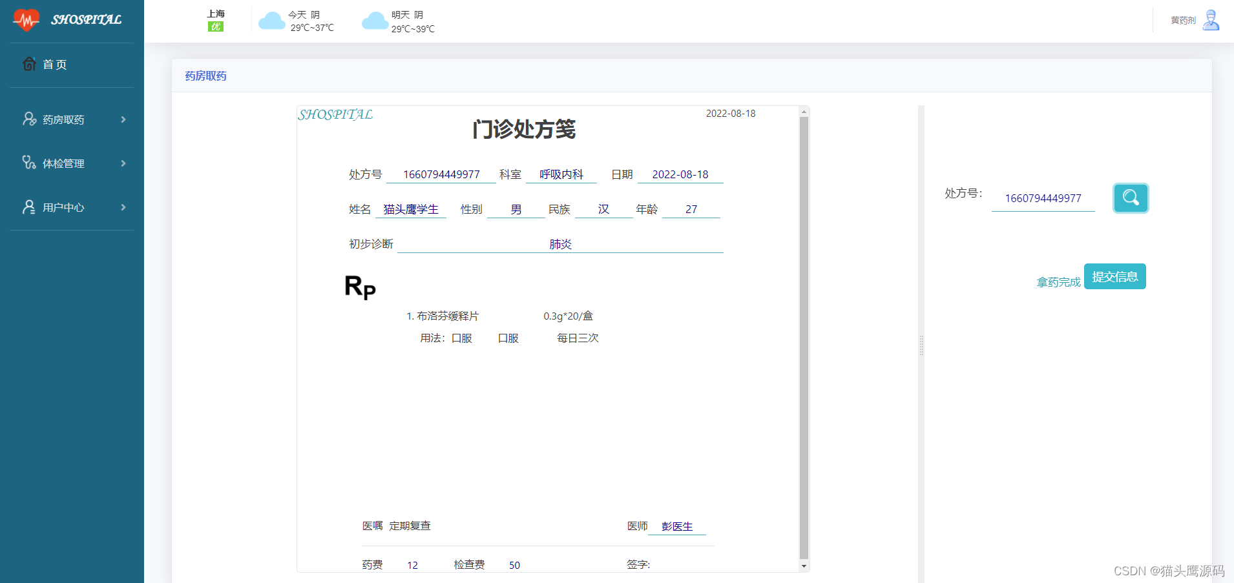Expand the 体检管理 menu chevron
Viewport: 1234px width, 583px height.
pyautogui.click(x=123, y=163)
